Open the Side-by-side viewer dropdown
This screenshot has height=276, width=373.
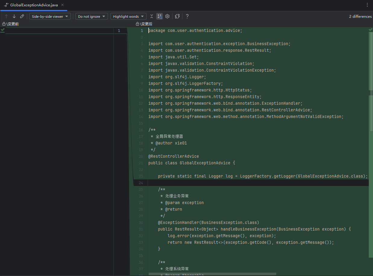click(50, 16)
